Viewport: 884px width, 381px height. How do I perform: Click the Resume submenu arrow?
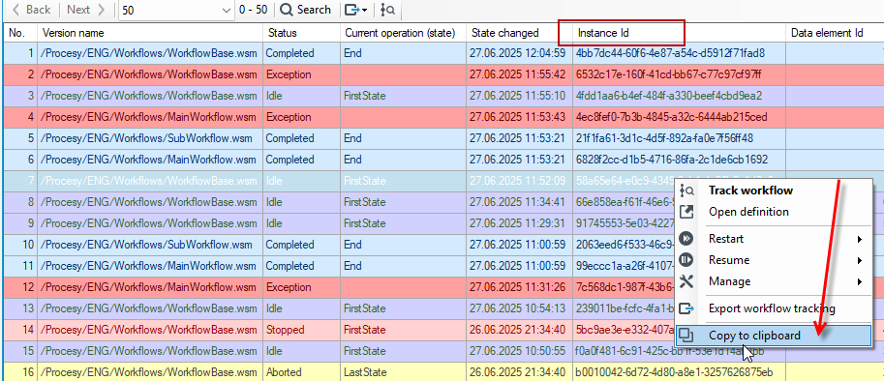pyautogui.click(x=861, y=260)
